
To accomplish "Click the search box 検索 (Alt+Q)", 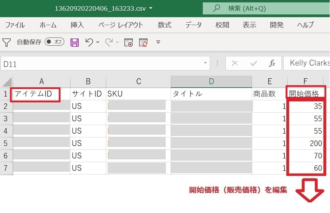I will [x=266, y=8].
